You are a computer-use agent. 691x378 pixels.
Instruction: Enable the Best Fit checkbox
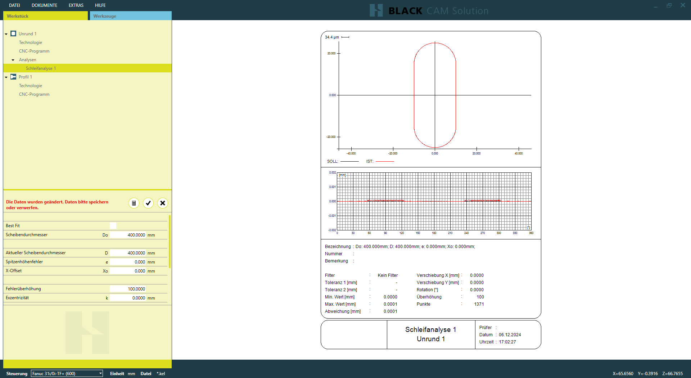[113, 226]
